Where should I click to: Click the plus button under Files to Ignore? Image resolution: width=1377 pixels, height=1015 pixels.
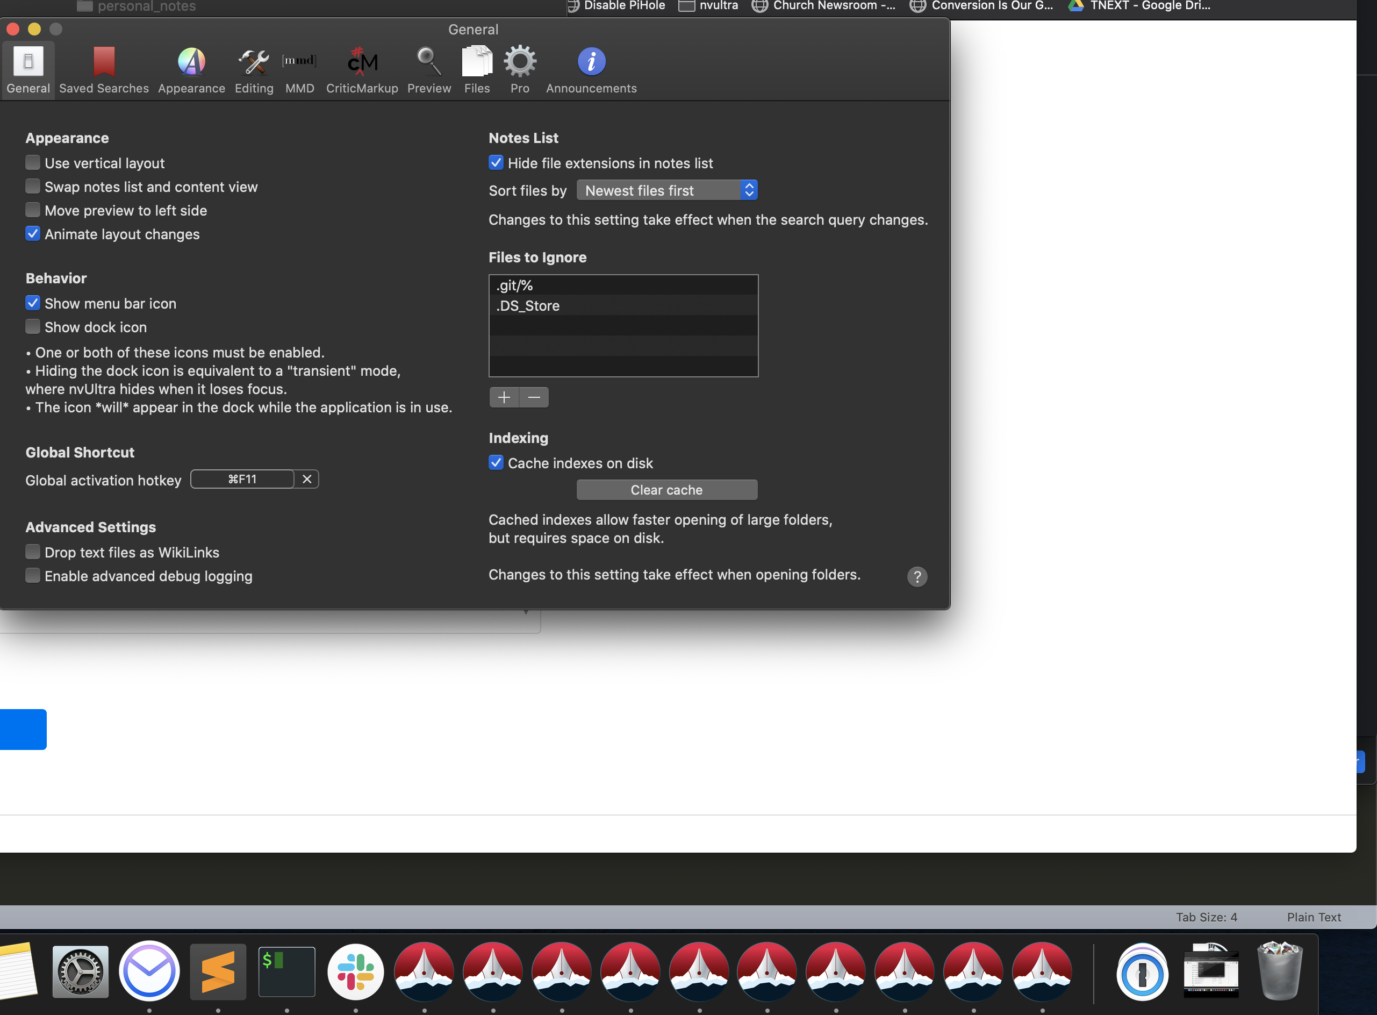[x=504, y=397]
